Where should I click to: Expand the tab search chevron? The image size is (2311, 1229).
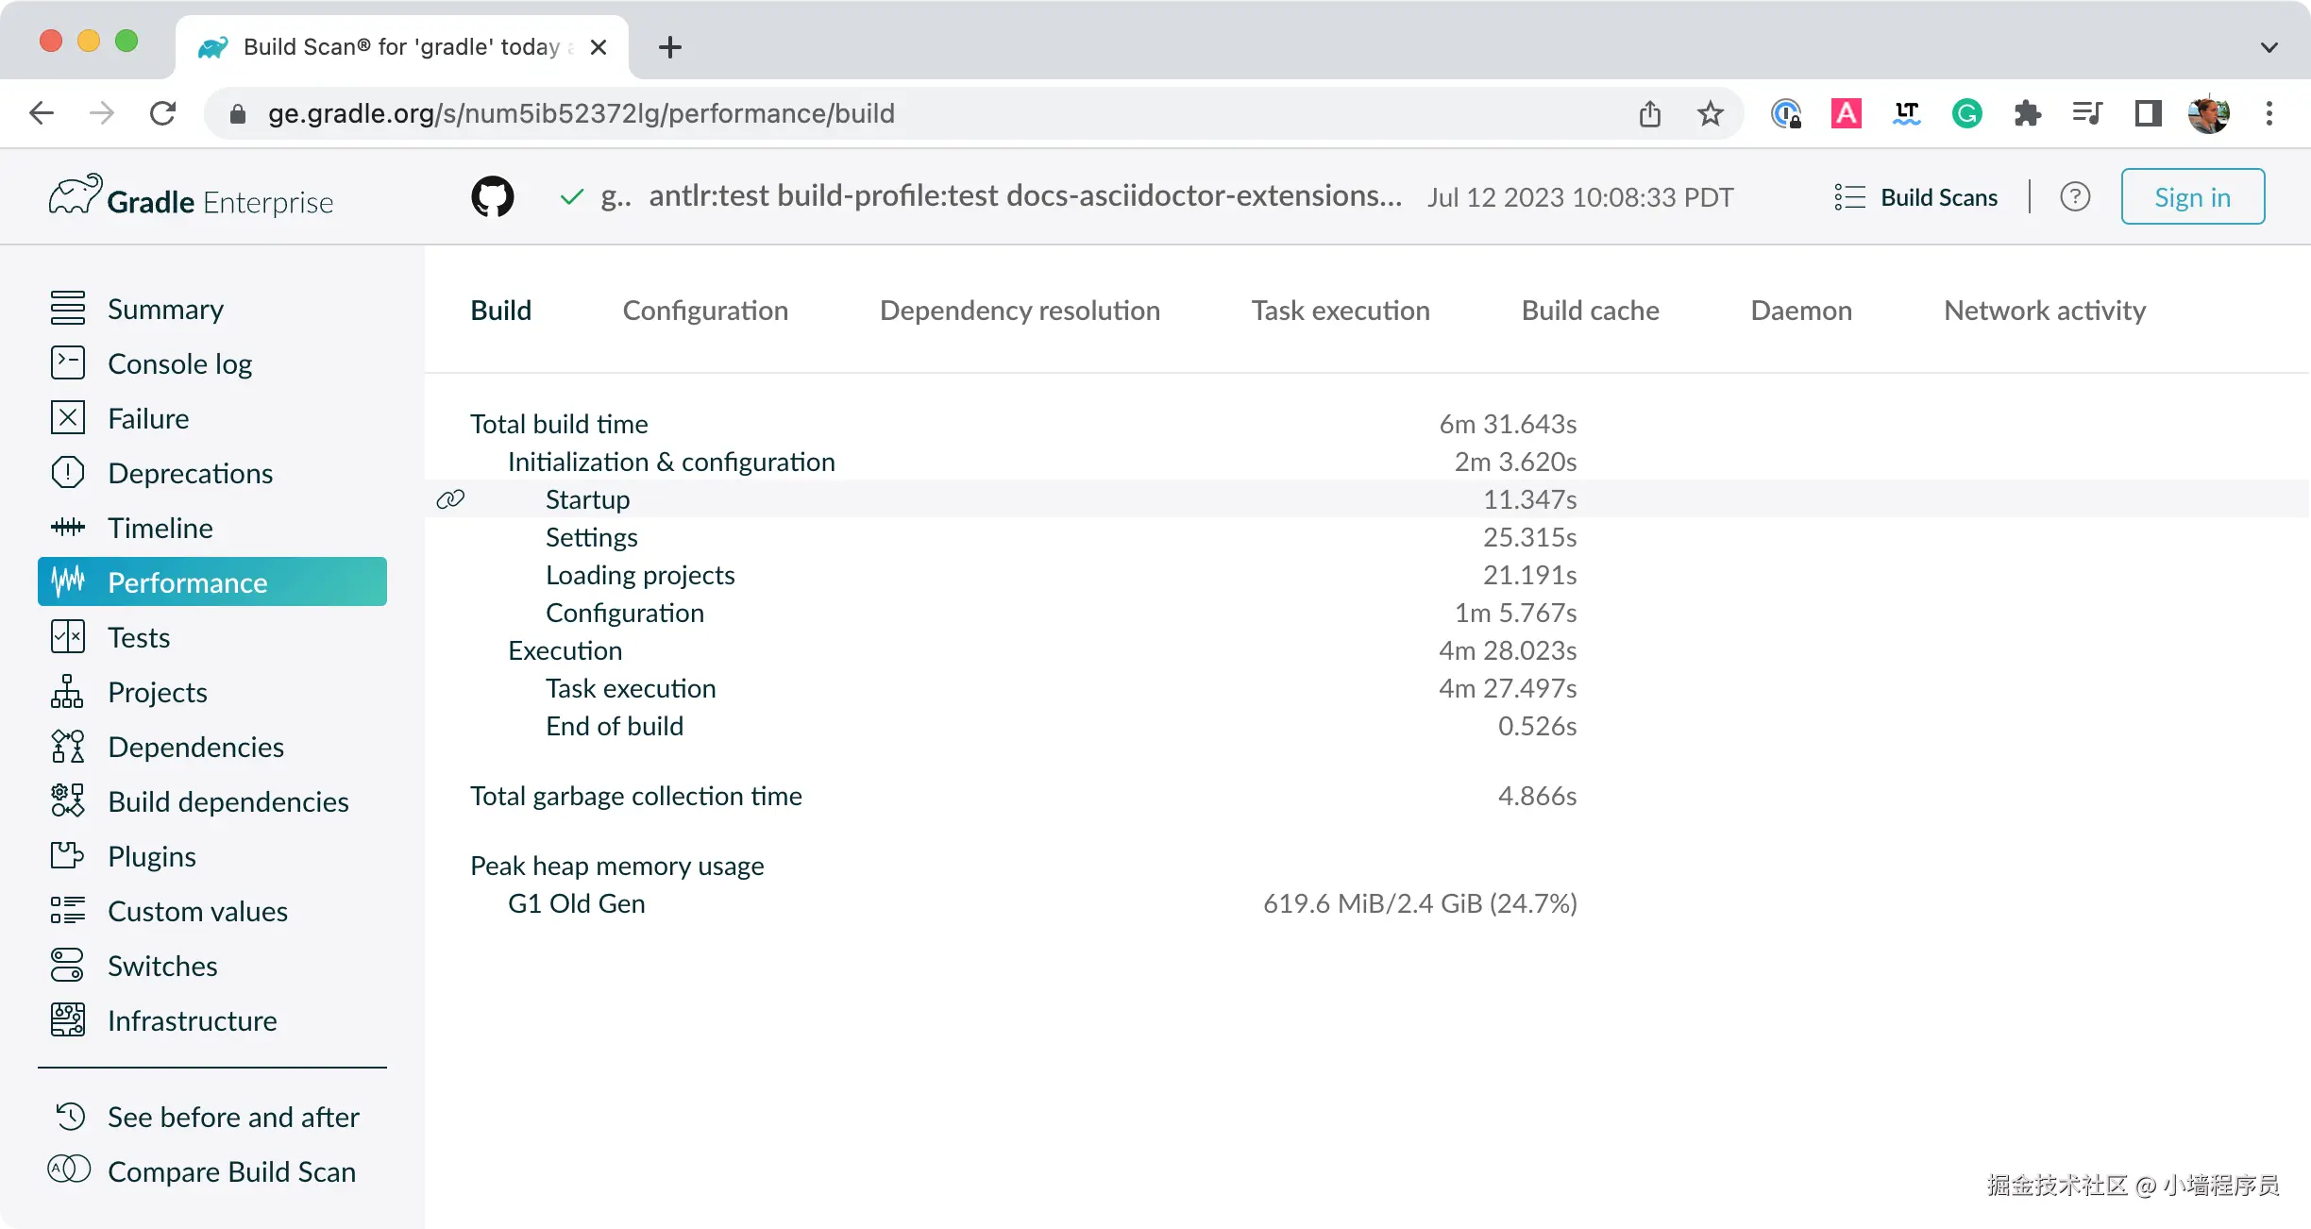click(2269, 47)
